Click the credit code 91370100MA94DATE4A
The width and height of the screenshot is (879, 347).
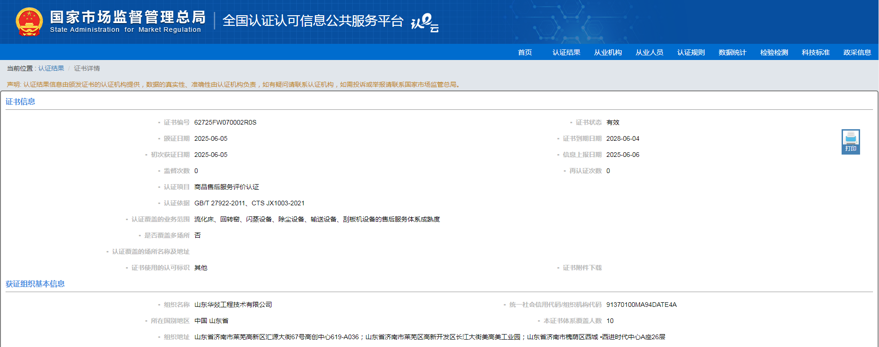point(641,305)
